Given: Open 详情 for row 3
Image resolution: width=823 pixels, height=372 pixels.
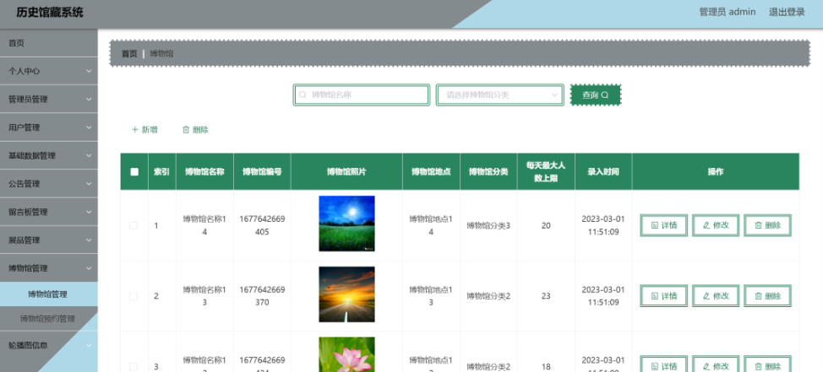Looking at the screenshot, I should [x=663, y=366].
